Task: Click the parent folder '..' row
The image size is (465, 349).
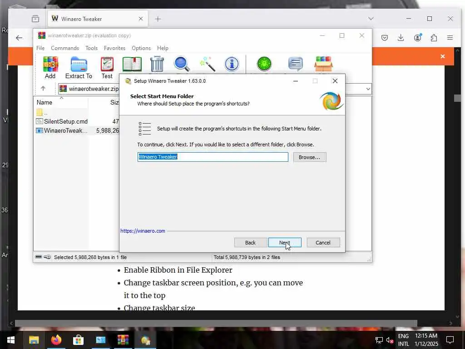Action: 42,113
